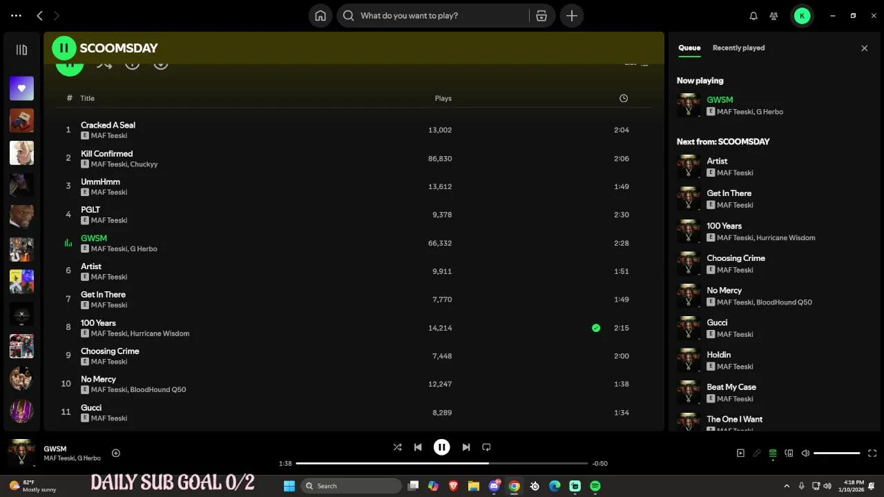Select Gucci row in tracklist
884x497 pixels.
click(x=353, y=412)
